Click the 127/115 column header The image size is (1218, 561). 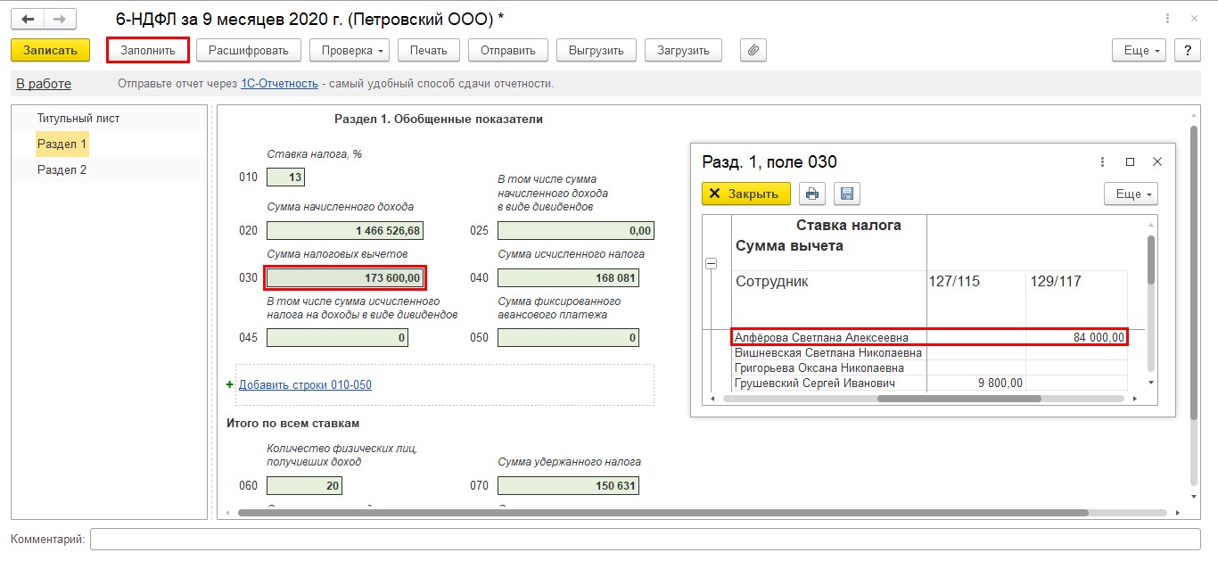[976, 281]
